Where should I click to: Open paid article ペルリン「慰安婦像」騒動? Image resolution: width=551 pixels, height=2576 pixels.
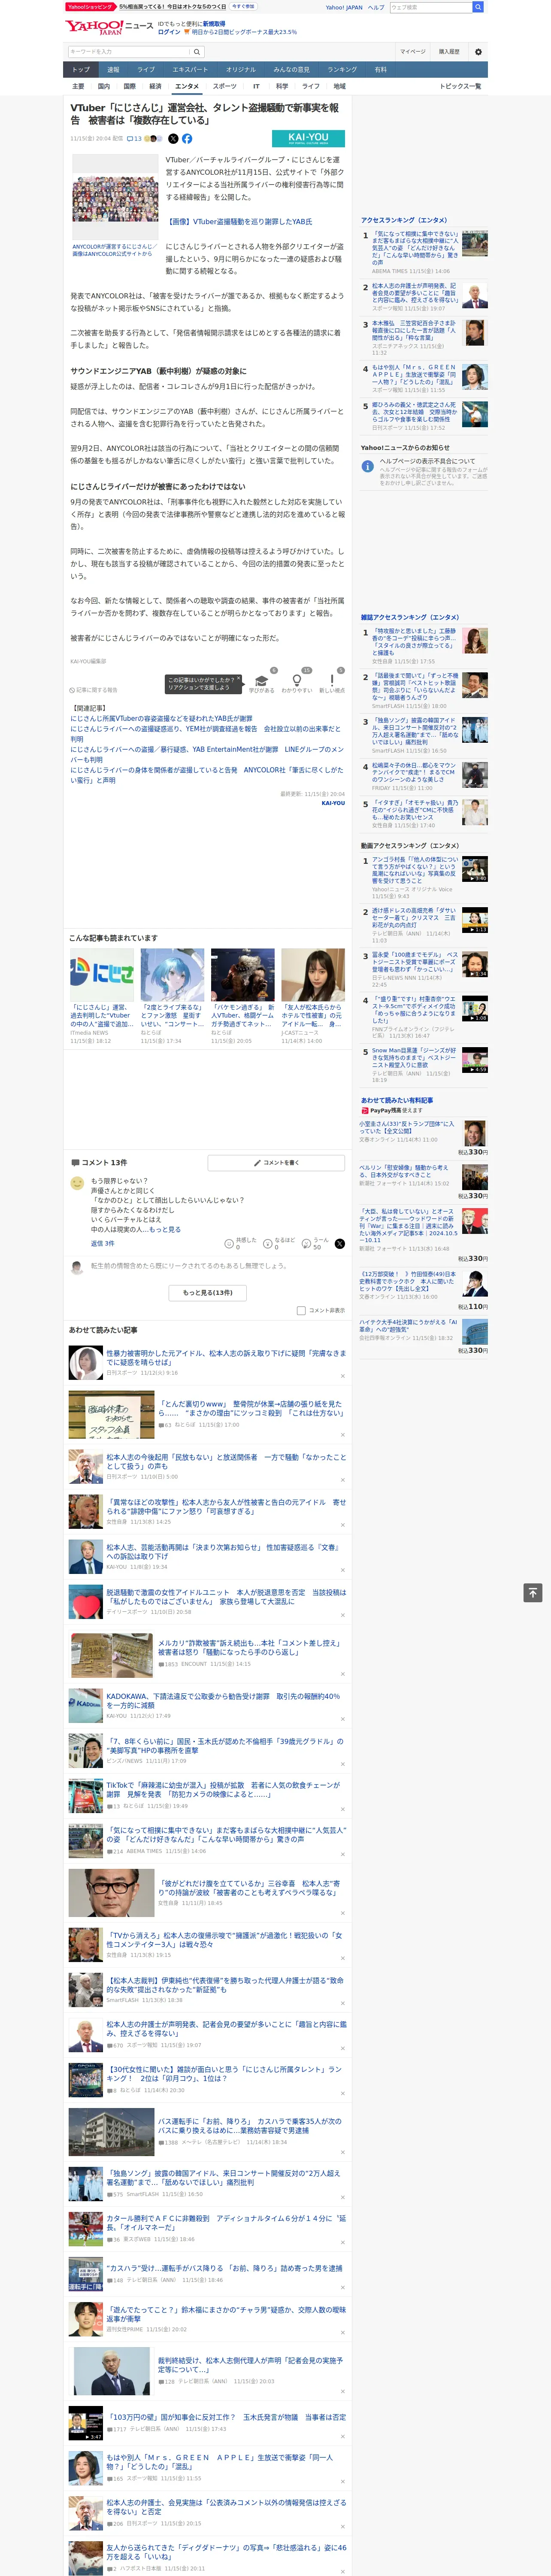404,1171
